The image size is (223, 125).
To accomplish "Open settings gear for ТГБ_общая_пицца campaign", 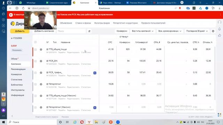I will point(41,49).
